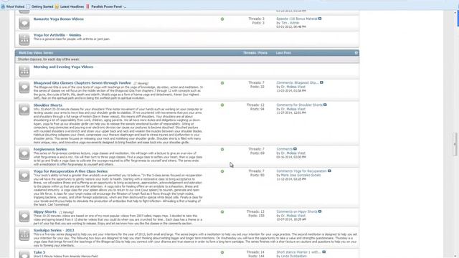Open the Hippy Shorts forum
459x258 pixels.
coord(44,212)
